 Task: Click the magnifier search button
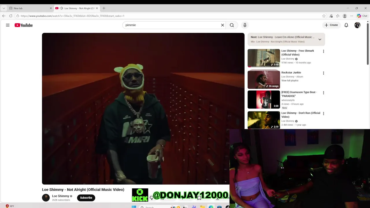coord(232,25)
